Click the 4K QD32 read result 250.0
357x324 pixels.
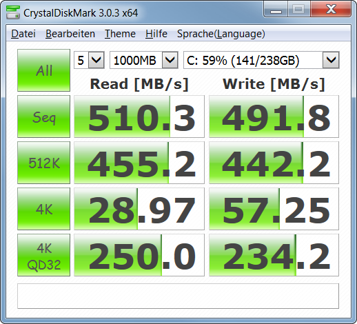click(x=139, y=255)
